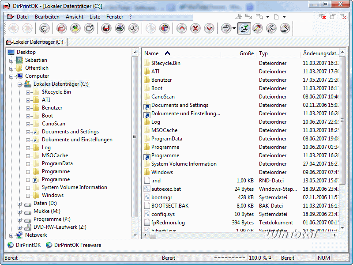The width and height of the screenshot is (353, 265).
Task: Open the Bearbeiten menu
Action: click(x=47, y=17)
